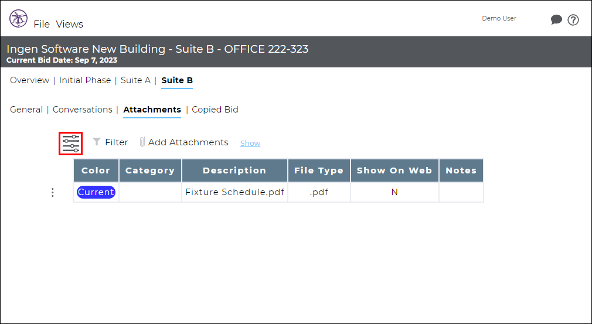This screenshot has width=592, height=324.
Task: Open the chat bubble messages icon
Action: (x=556, y=19)
